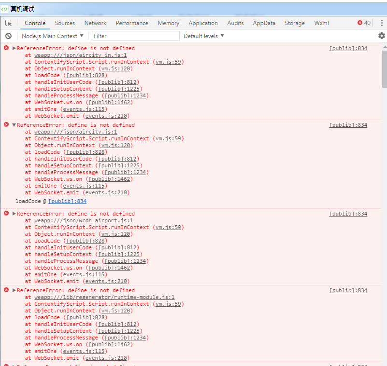Expand the runtime-module.js ReferenceError entry
This screenshot has height=366, width=387.
click(x=14, y=290)
